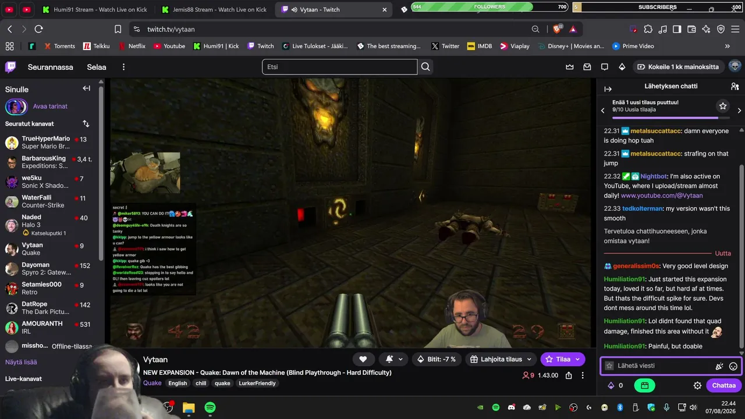
Task: Open the Brave VPN shield icon
Action: coord(721,29)
